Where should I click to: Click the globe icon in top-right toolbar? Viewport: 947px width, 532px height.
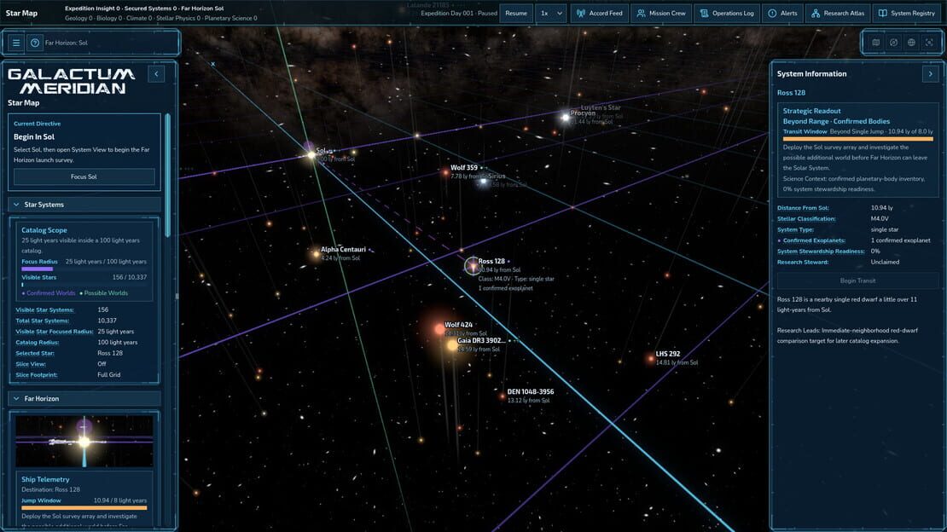point(911,43)
